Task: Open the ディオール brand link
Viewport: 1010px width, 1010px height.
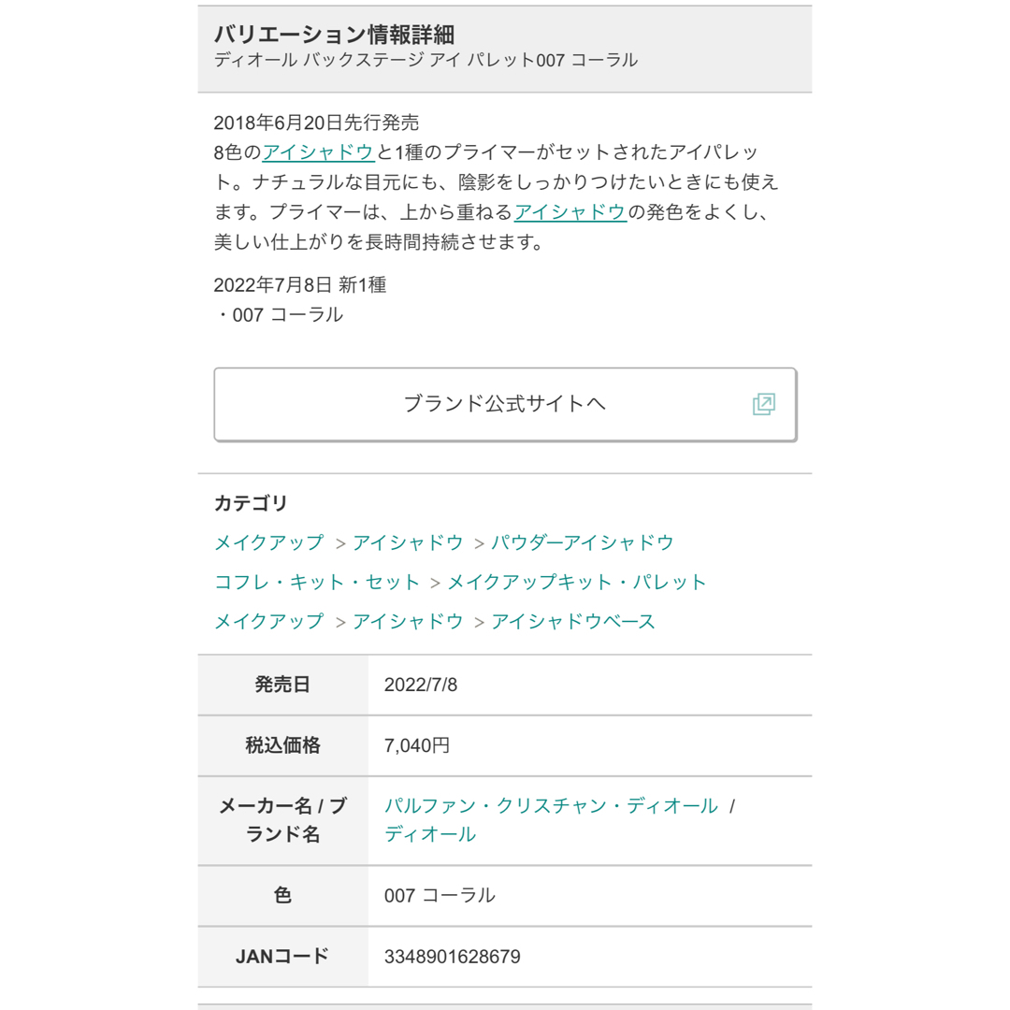Action: pyautogui.click(x=430, y=834)
